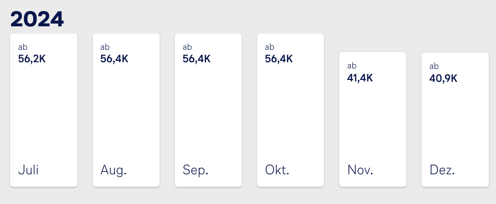
Task: Click the 'Okt.' month label
Action: [277, 170]
